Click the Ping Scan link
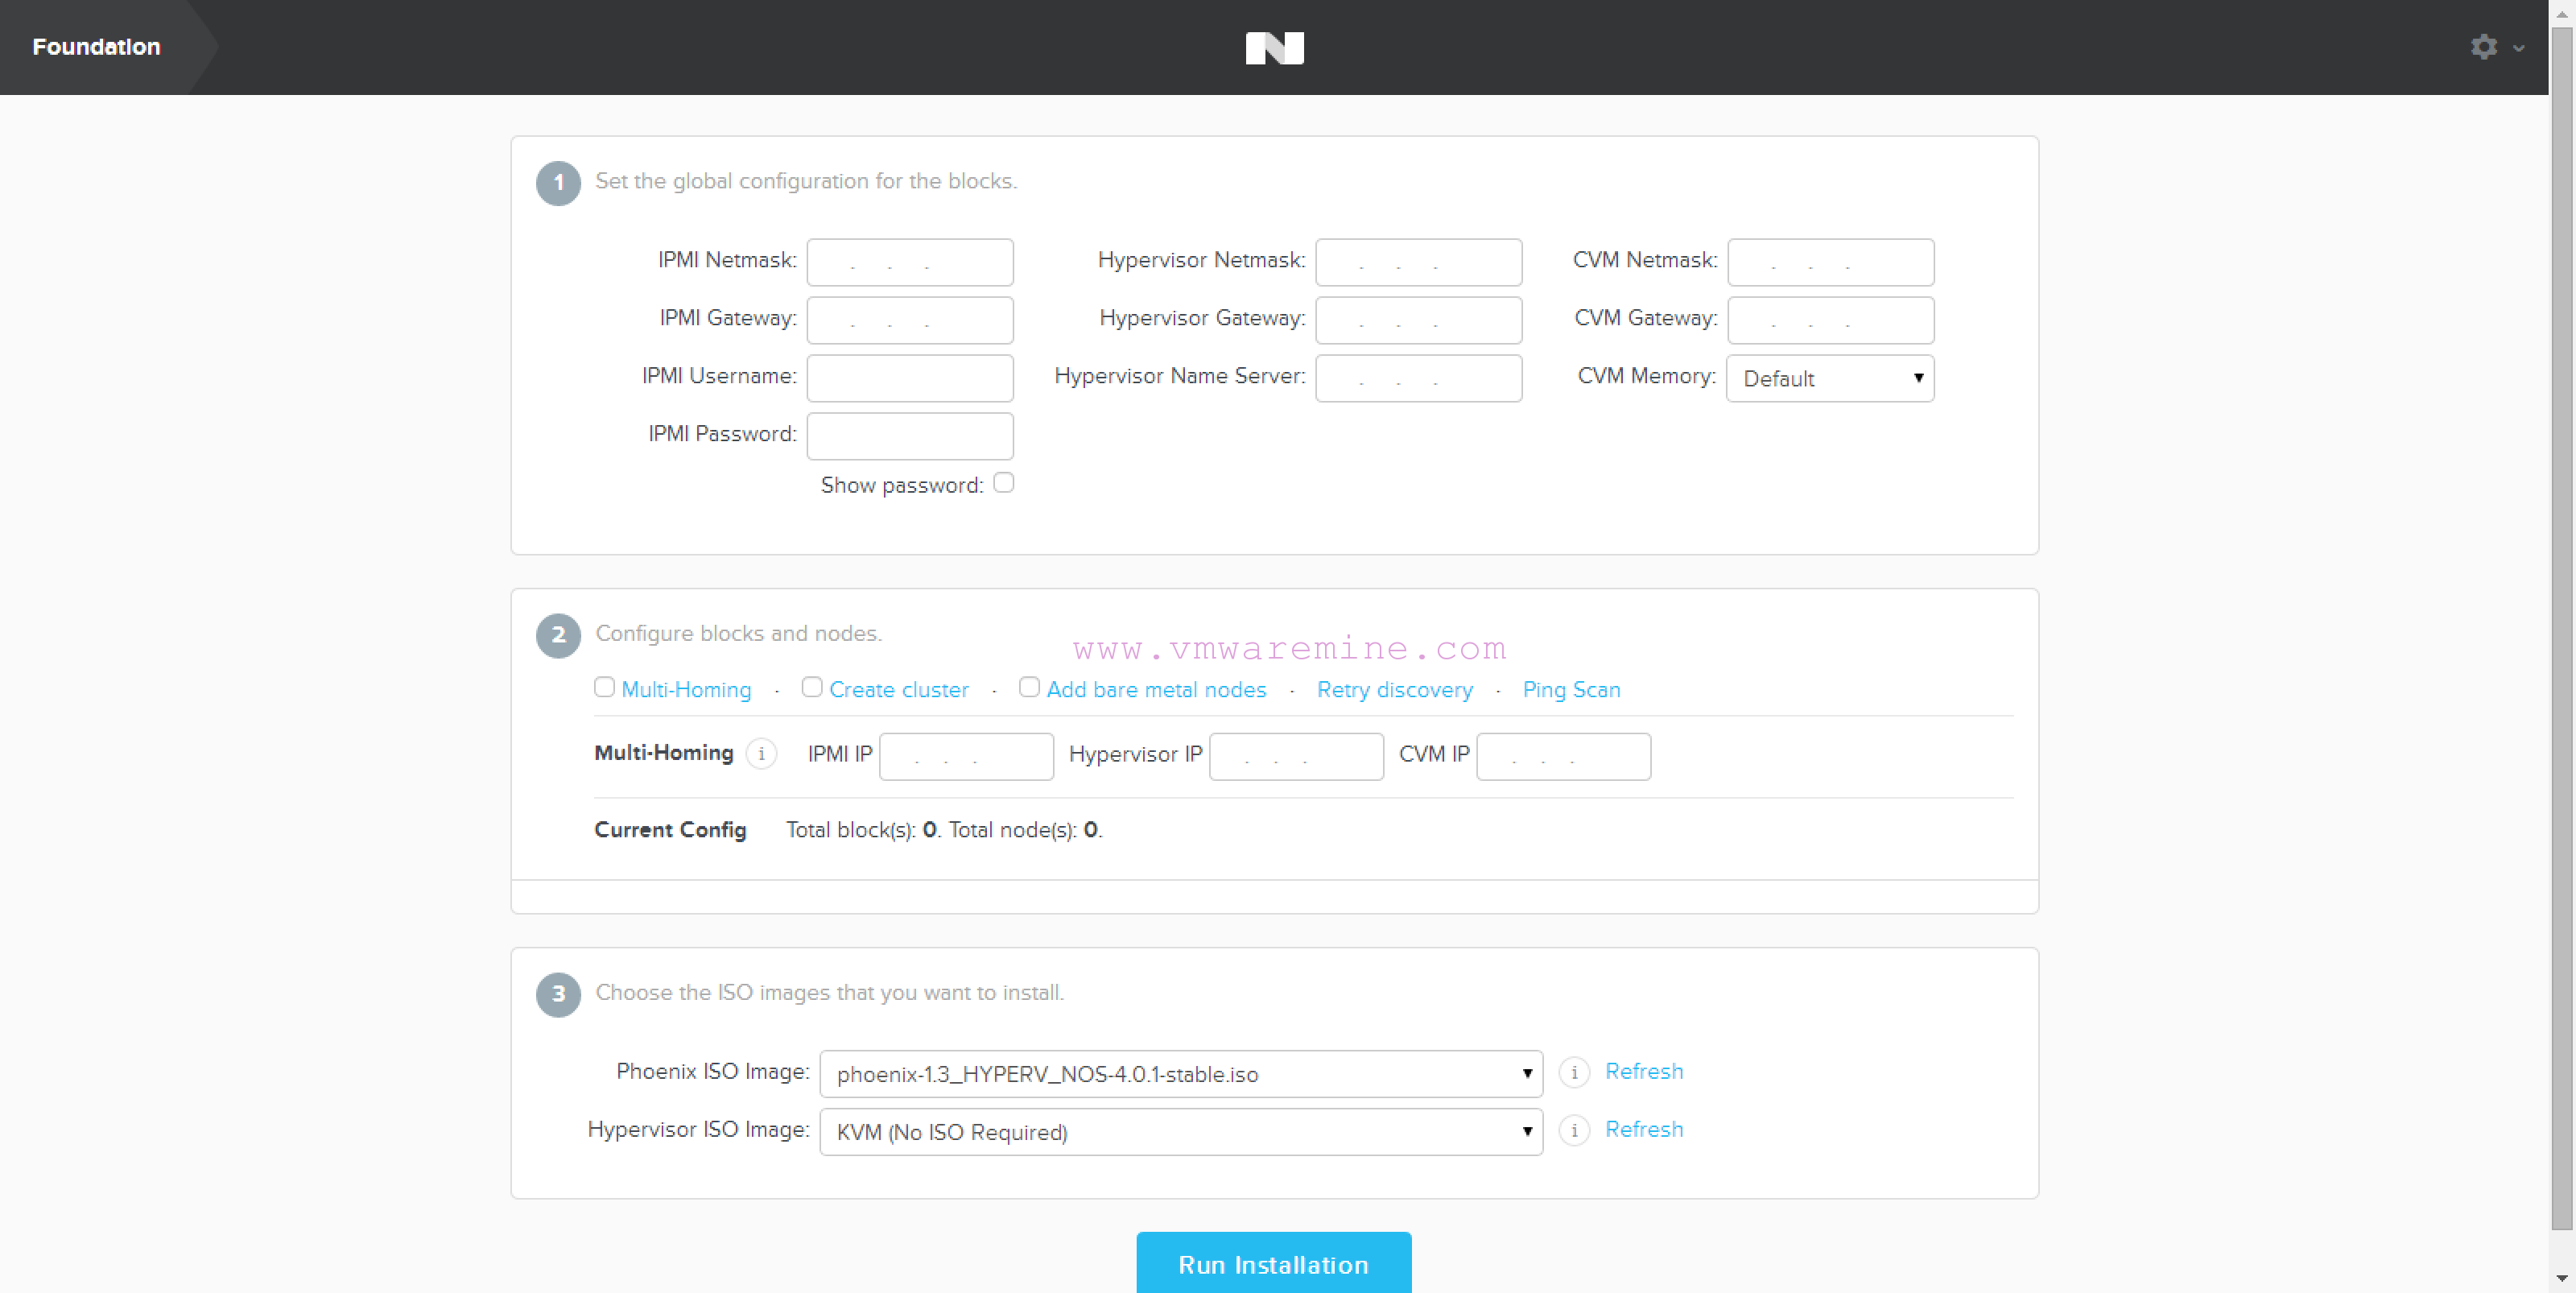 [1571, 690]
